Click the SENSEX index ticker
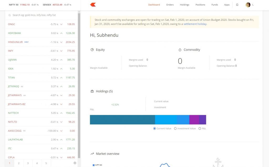 (x=57, y=5)
